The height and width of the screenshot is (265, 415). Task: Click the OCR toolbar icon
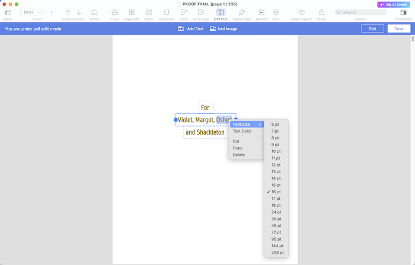[276, 12]
